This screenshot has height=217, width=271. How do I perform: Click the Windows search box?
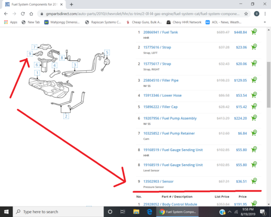pos(58,212)
